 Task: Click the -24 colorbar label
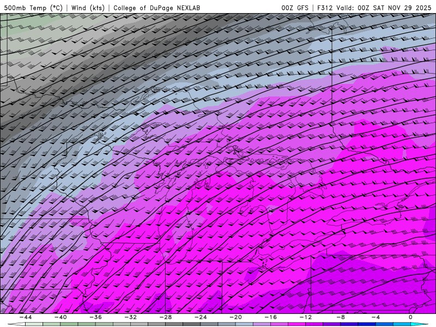(201, 317)
